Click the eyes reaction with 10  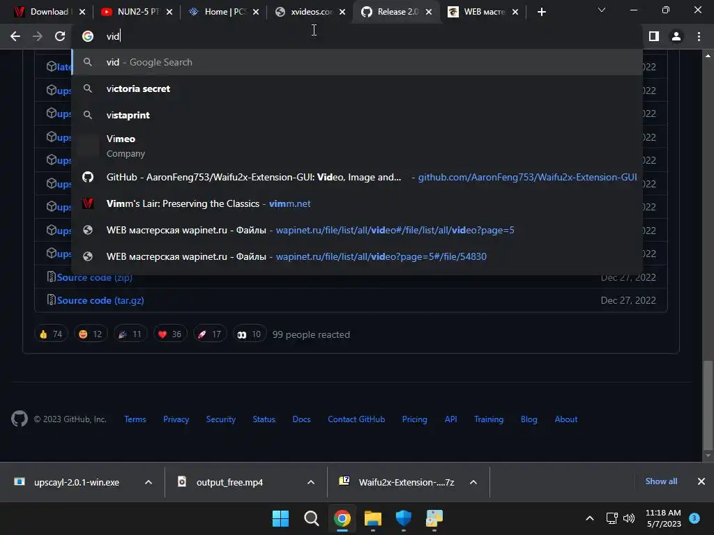pyautogui.click(x=250, y=334)
